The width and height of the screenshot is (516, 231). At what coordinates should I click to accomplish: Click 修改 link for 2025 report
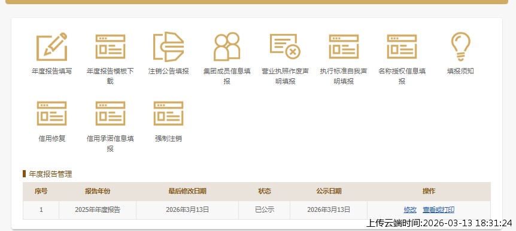410,210
